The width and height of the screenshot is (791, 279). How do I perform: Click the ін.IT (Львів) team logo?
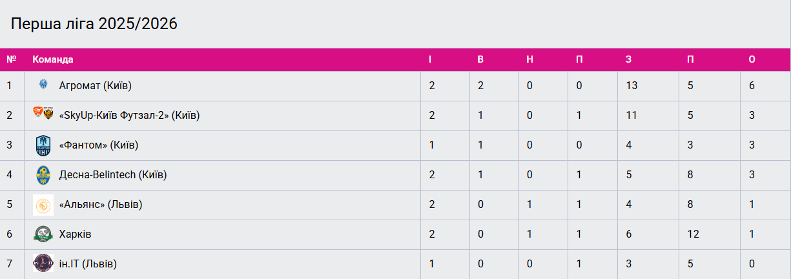tap(43, 263)
